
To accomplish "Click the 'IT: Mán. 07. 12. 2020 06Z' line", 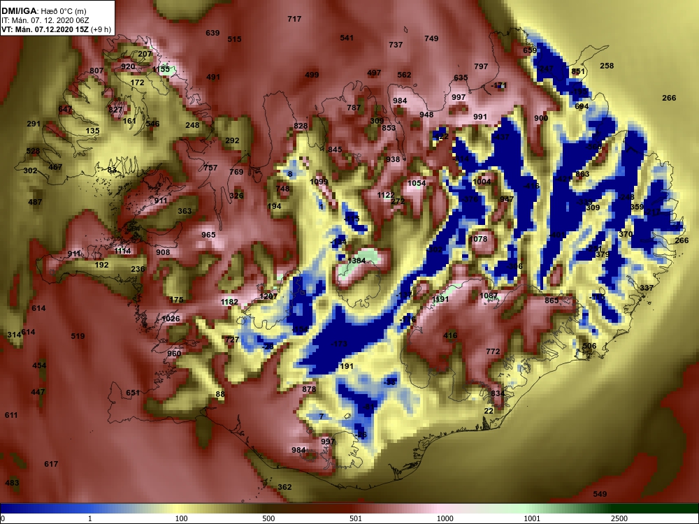I will [x=45, y=20].
